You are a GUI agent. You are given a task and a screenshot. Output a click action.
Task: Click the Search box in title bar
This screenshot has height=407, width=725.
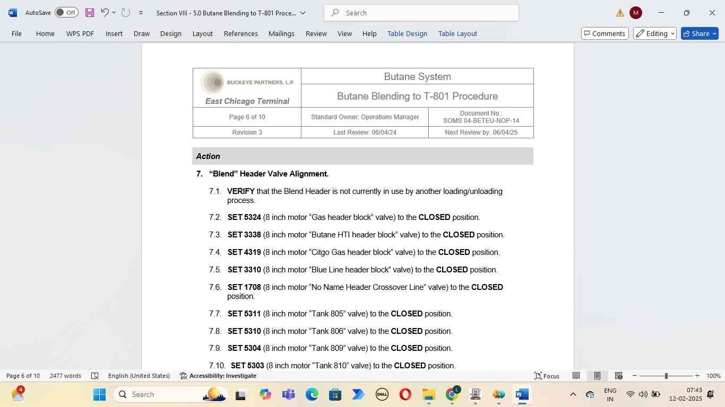421,13
